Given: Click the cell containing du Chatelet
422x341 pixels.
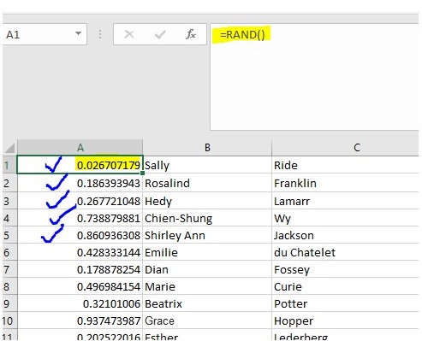Looking at the screenshot, I should point(346,252).
